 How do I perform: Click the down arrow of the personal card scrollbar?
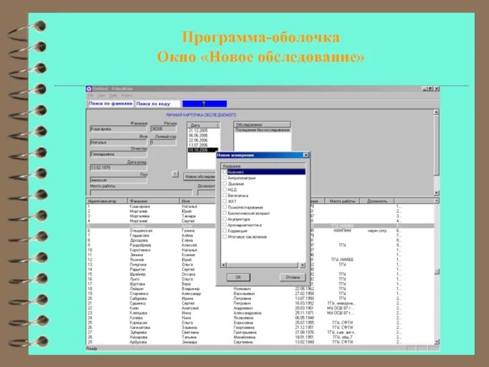436,193
